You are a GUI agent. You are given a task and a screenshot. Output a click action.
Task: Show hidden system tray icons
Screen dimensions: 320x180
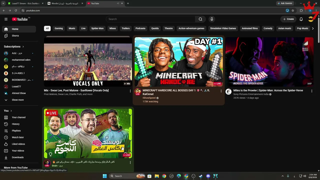click(282, 176)
